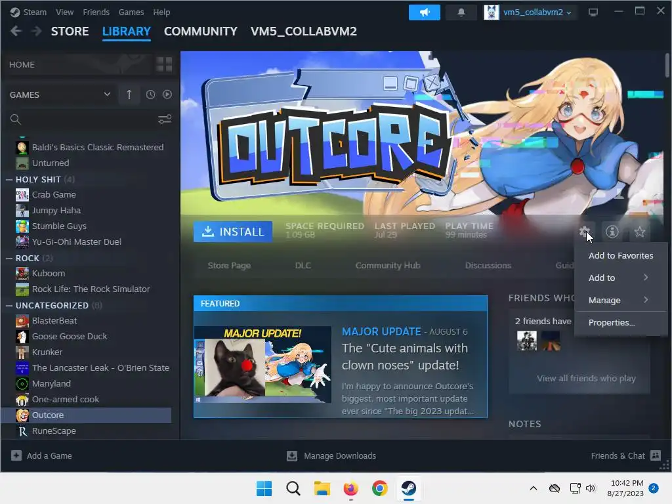View all friends who play
Image resolution: width=672 pixels, height=504 pixels.
click(586, 378)
